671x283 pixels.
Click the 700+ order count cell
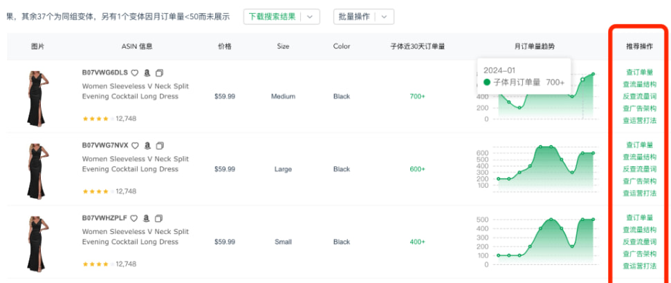tap(417, 97)
